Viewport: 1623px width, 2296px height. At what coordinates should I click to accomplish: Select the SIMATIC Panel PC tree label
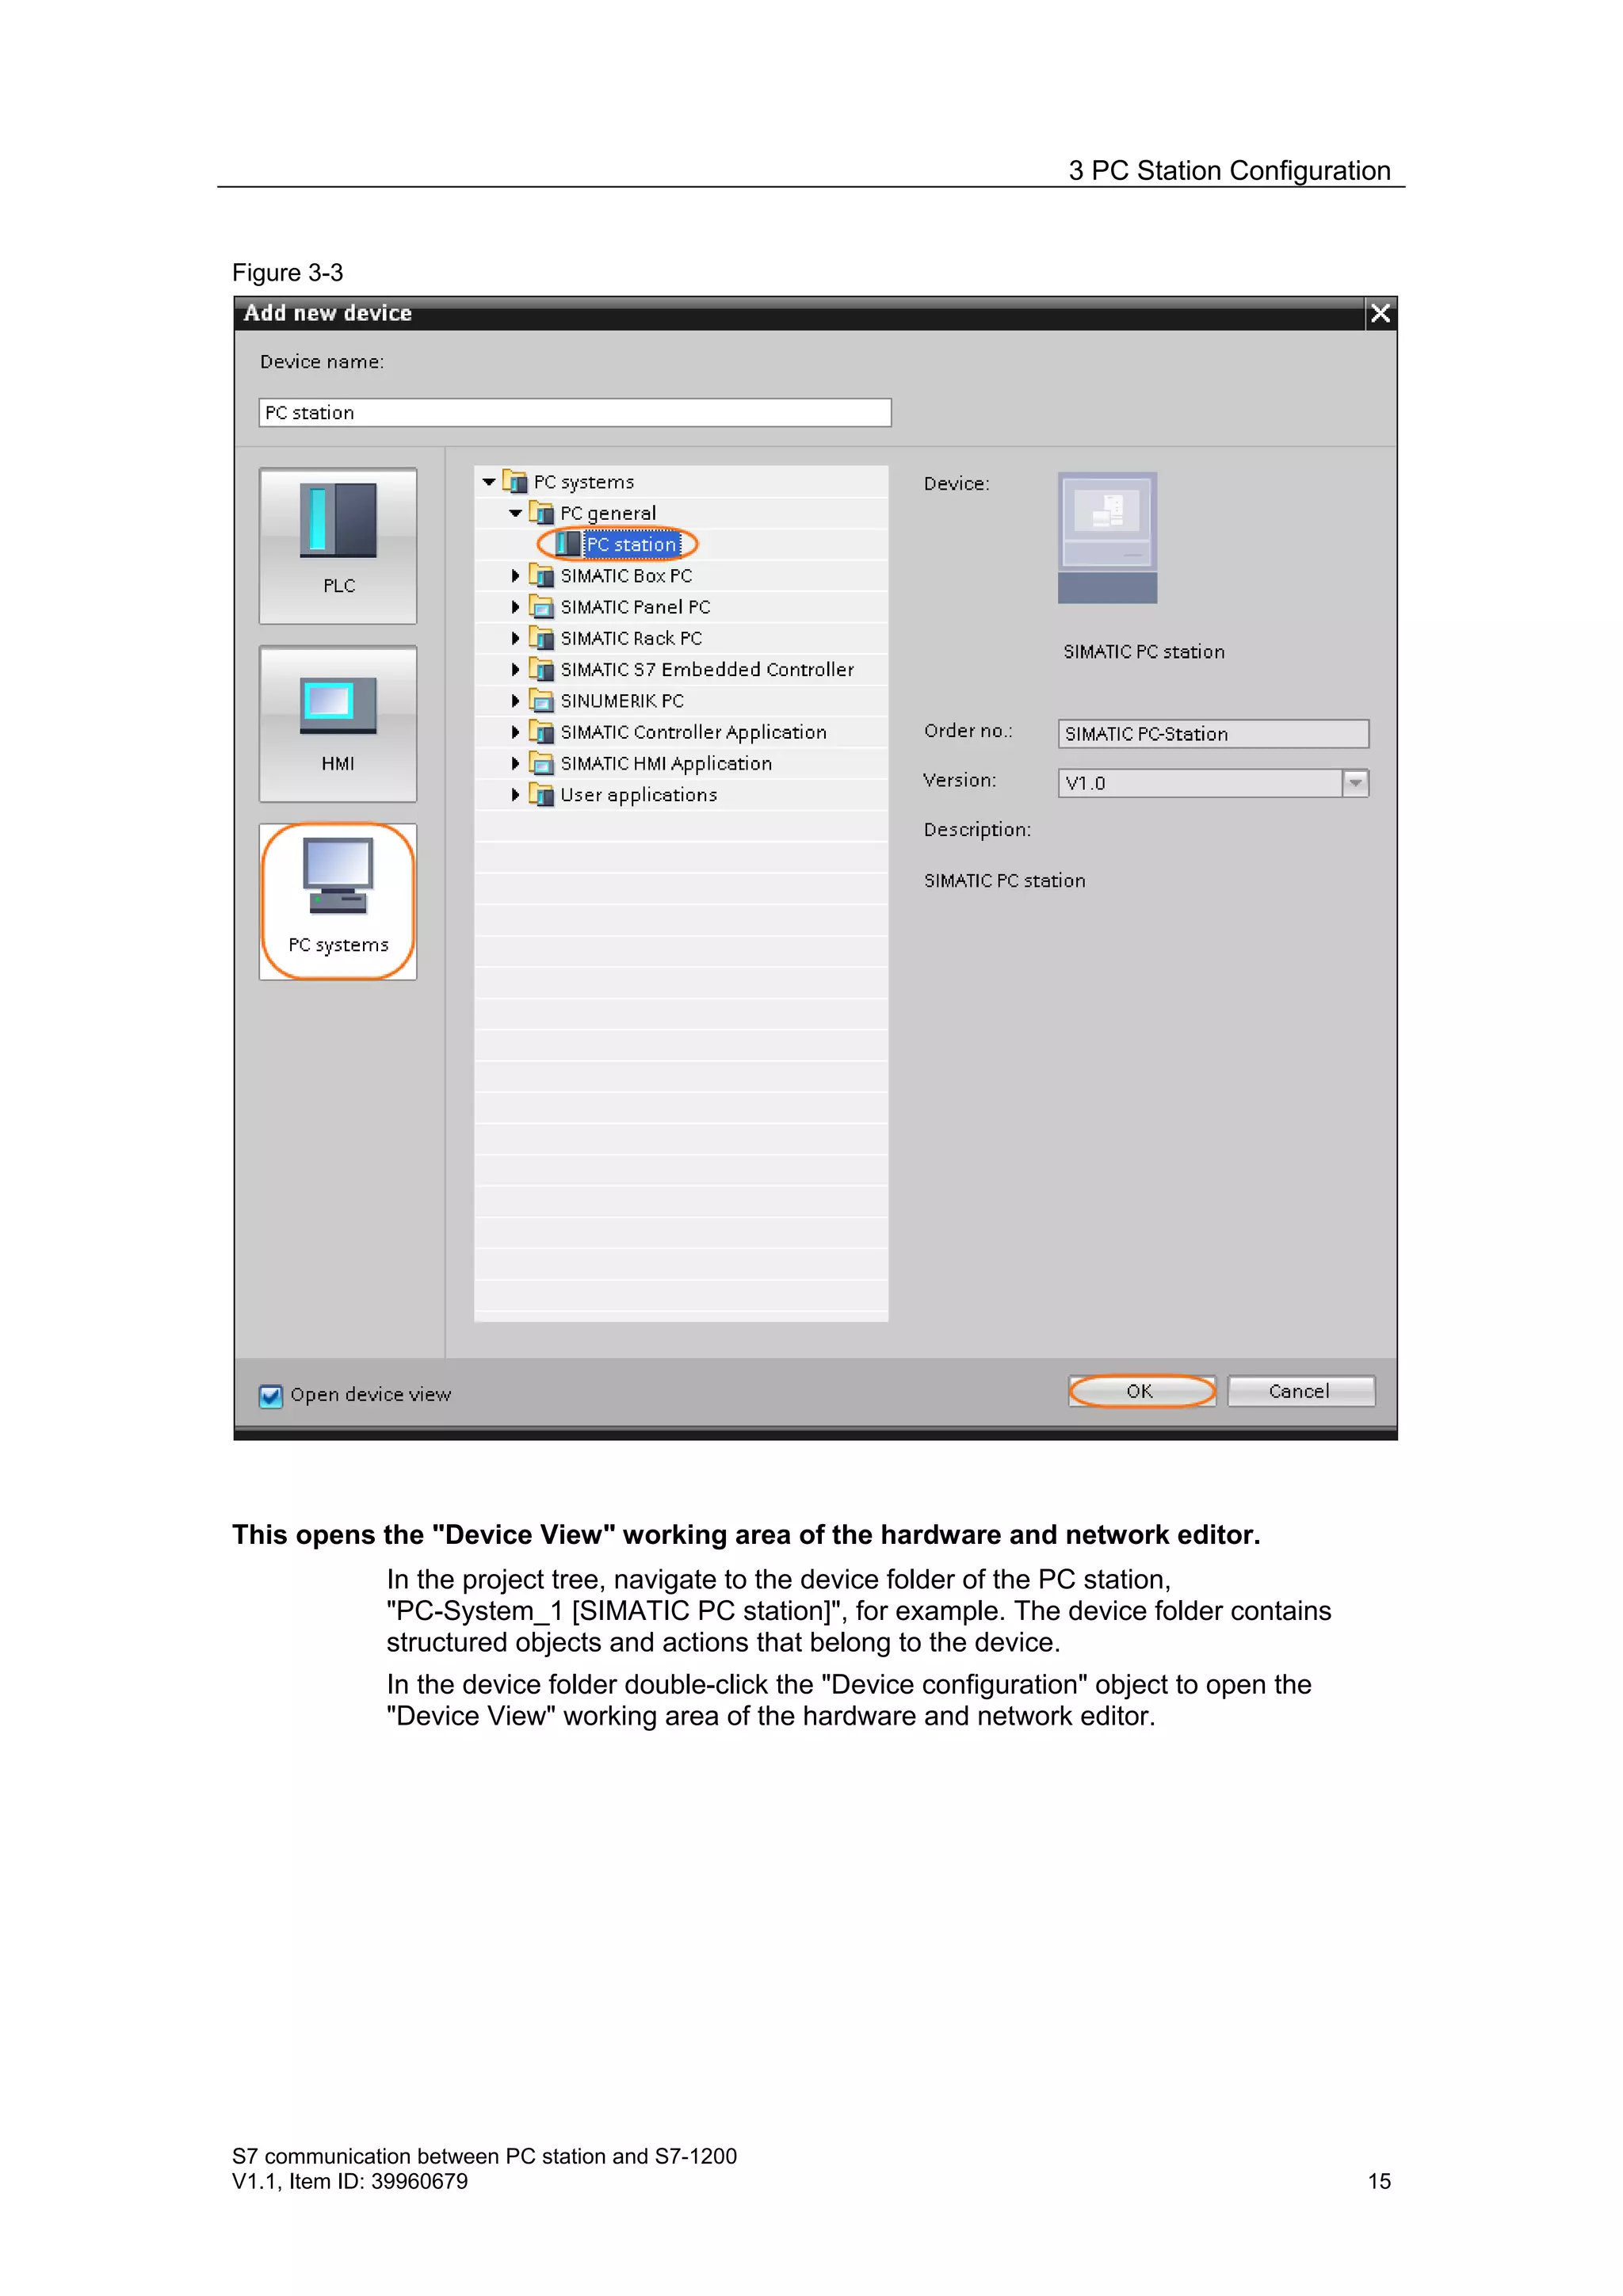coord(636,607)
